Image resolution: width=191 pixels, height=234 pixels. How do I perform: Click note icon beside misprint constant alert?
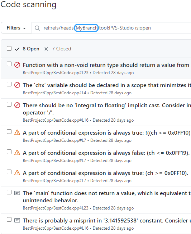click(x=17, y=220)
